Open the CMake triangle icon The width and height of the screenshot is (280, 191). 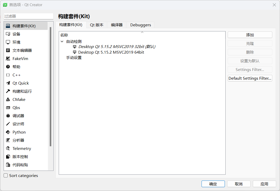[8, 99]
